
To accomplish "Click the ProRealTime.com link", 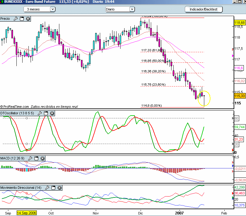I will (x=15, y=106).
